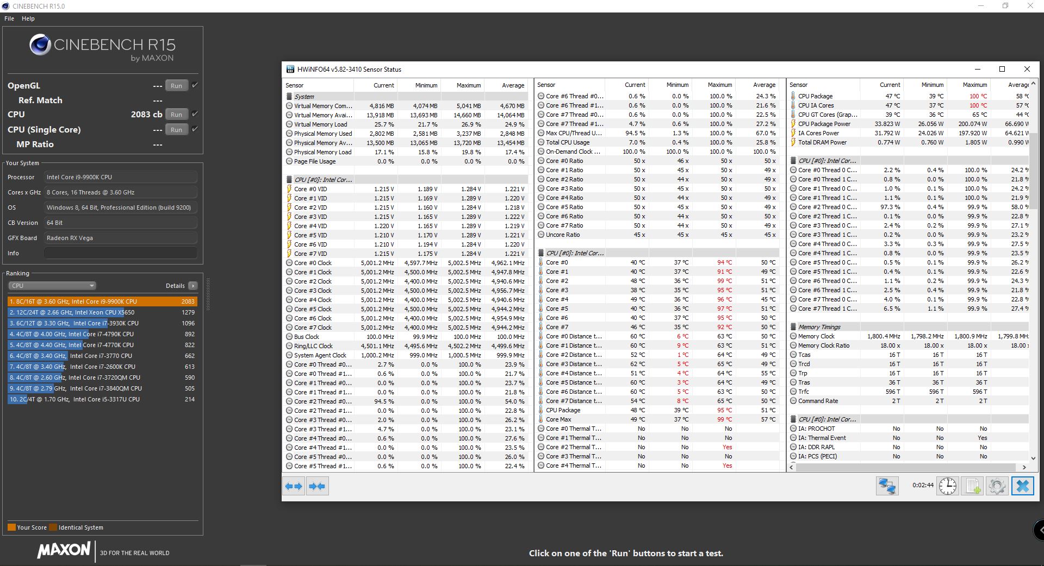Click the MAXON logo at bottom
This screenshot has height=566, width=1044.
tap(64, 550)
